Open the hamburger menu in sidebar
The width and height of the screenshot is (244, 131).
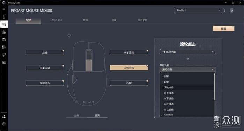point(4,9)
